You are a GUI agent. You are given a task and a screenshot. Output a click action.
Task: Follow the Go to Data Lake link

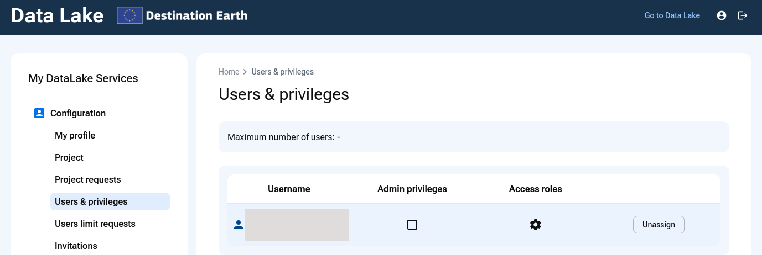coord(672,15)
